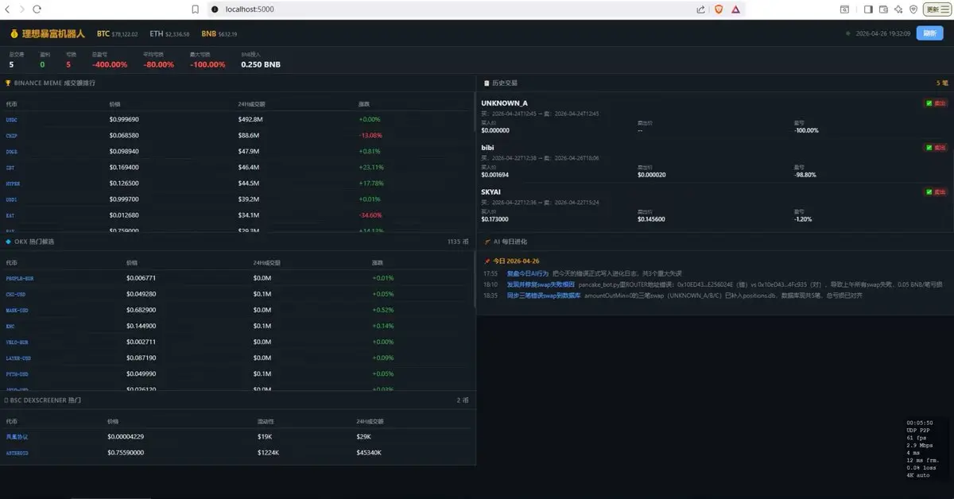
Task: Click the browser forward arrow
Action: click(23, 9)
